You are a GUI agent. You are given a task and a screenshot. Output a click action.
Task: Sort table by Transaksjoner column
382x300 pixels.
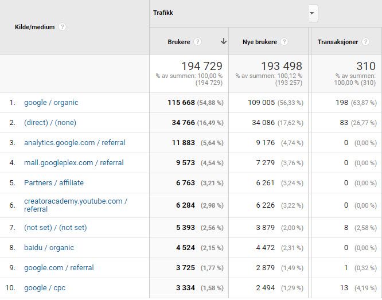point(338,42)
